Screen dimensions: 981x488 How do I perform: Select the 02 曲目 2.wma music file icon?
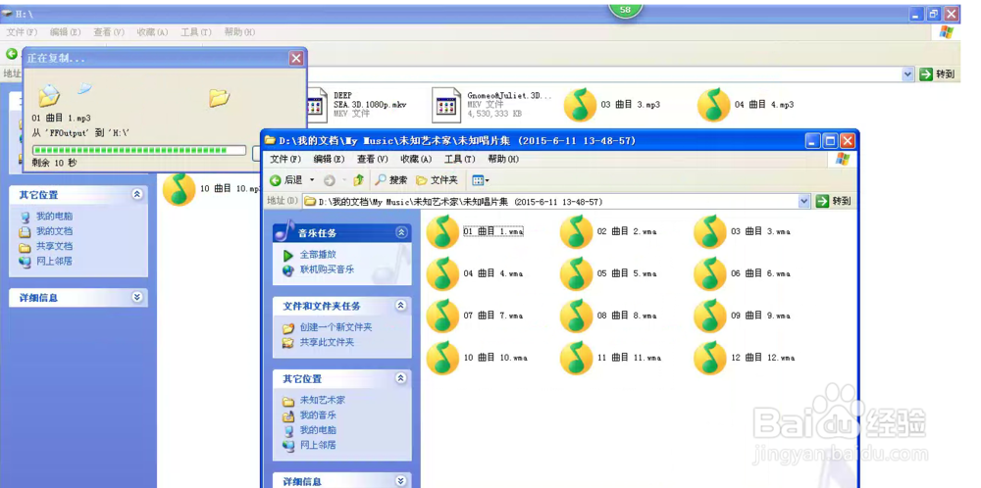576,231
